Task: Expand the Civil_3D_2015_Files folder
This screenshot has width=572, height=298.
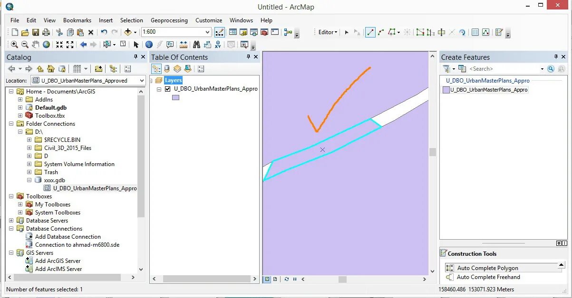Action: (29, 148)
